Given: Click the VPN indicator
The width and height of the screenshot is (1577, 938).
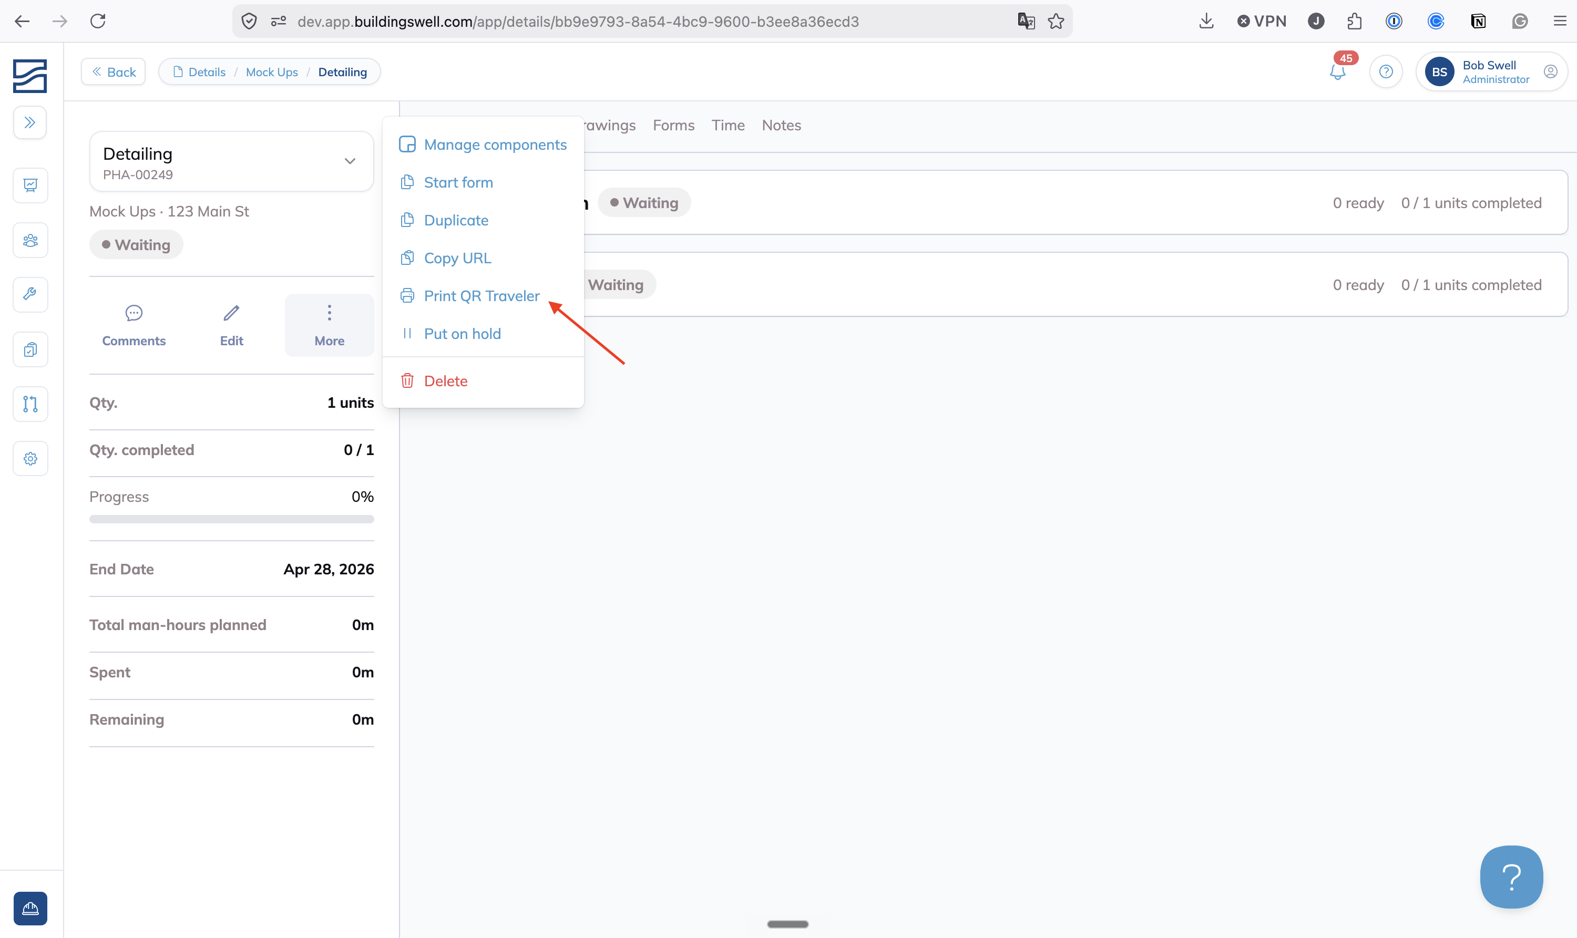Looking at the screenshot, I should pyautogui.click(x=1262, y=22).
